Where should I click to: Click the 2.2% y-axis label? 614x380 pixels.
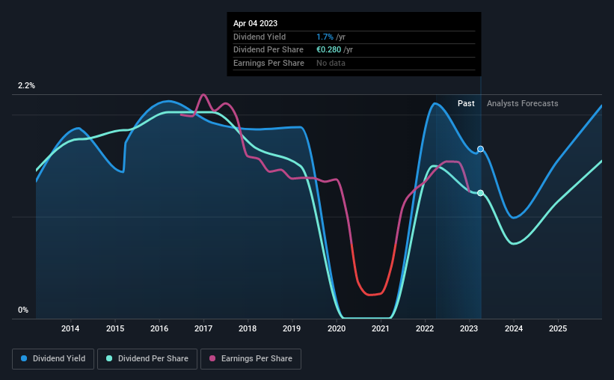(26, 85)
